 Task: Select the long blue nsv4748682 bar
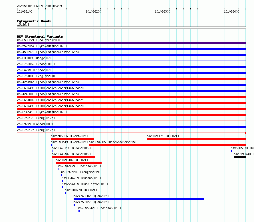pos(139,199)
